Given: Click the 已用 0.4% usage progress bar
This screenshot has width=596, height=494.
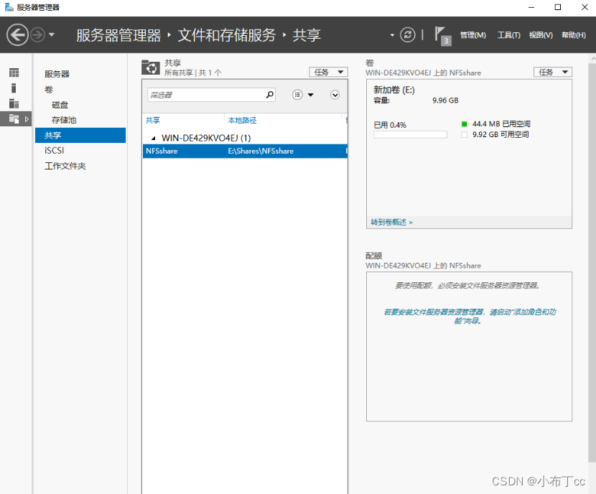Looking at the screenshot, I should [410, 134].
